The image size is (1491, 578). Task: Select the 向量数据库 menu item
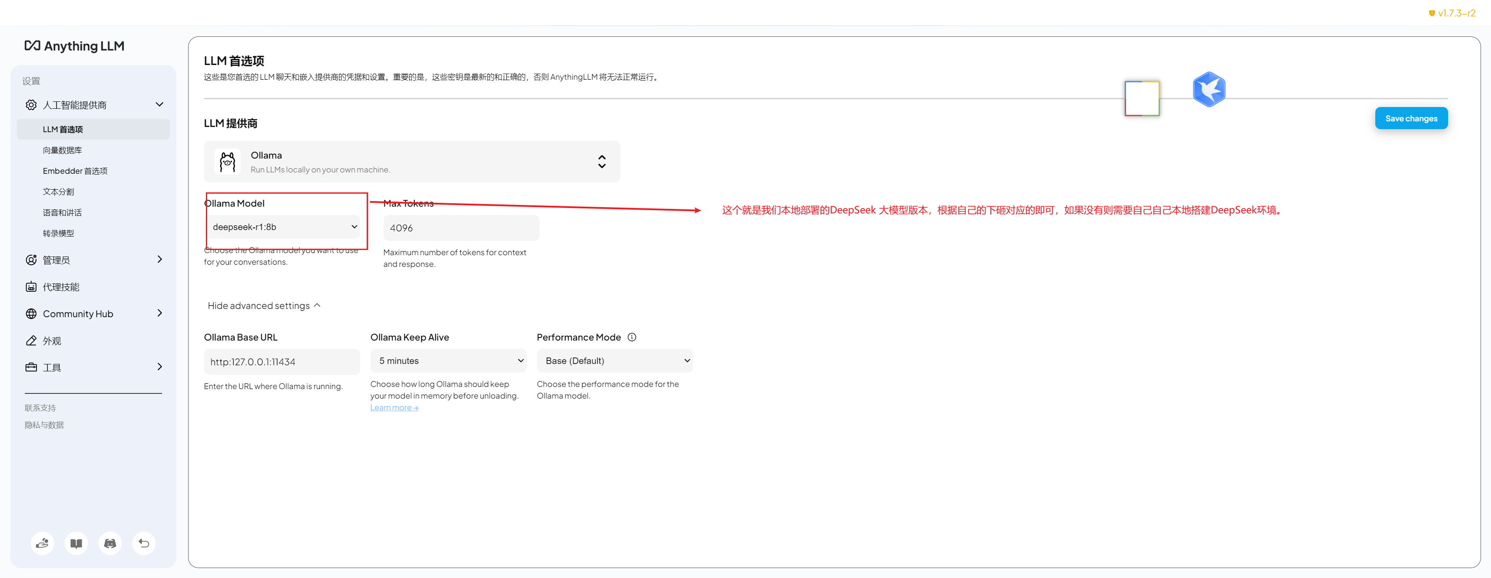point(62,150)
